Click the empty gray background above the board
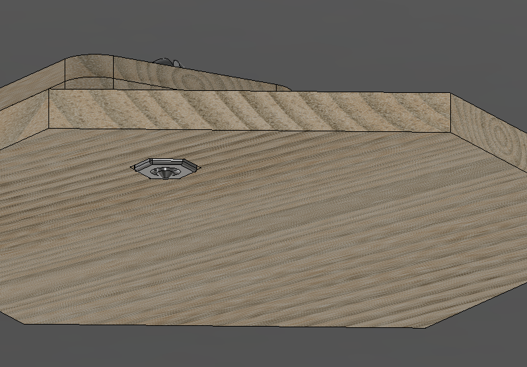The width and height of the screenshot is (527, 367). coord(337,34)
